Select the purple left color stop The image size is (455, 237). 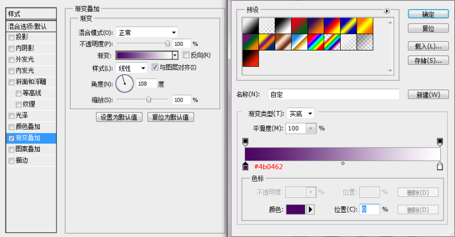pos(246,166)
